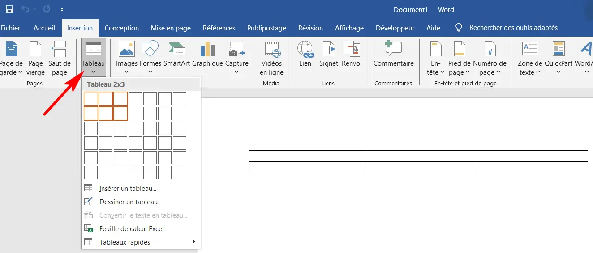Open the QuickPart menu
The image size is (593, 253).
(559, 58)
